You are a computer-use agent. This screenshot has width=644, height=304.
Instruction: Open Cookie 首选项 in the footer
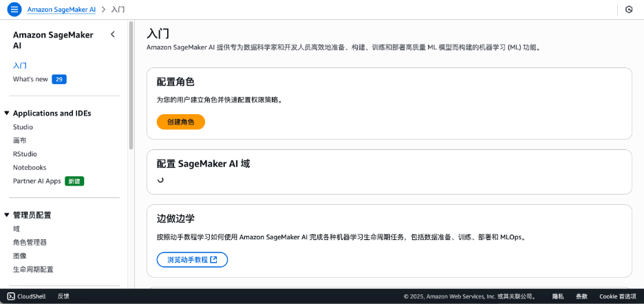pos(618,296)
